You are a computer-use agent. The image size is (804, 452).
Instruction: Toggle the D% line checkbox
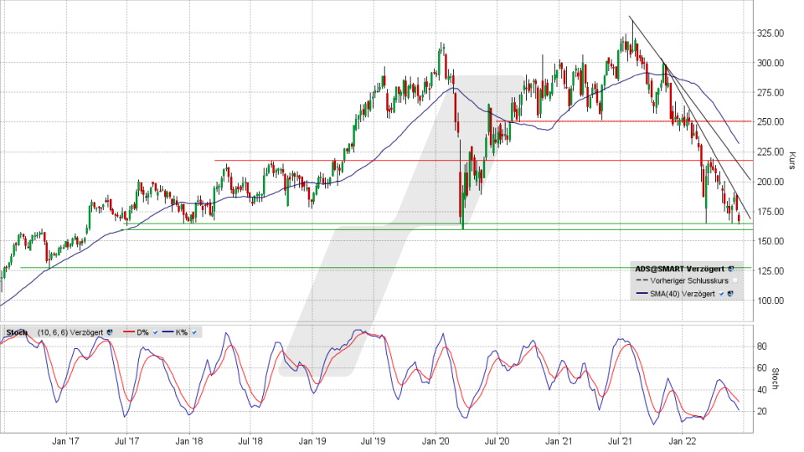pyautogui.click(x=156, y=332)
